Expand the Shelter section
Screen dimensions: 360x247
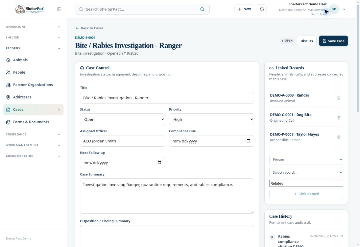point(33,38)
